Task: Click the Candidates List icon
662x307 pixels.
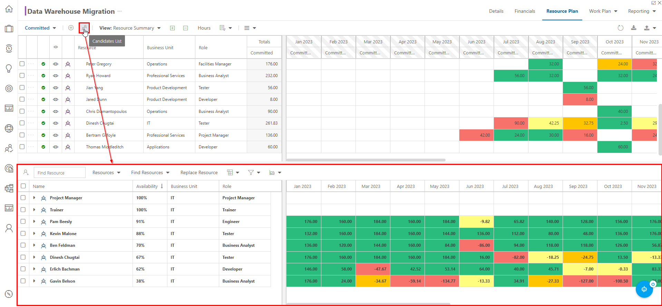Action: pyautogui.click(x=84, y=28)
